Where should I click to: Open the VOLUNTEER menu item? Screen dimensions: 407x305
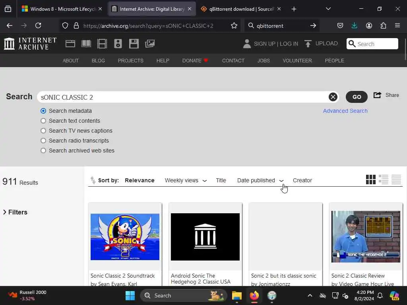point(297,61)
